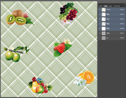
Task: Select the 通道 (Channels) tab
Action: pyautogui.click(x=106, y=6)
